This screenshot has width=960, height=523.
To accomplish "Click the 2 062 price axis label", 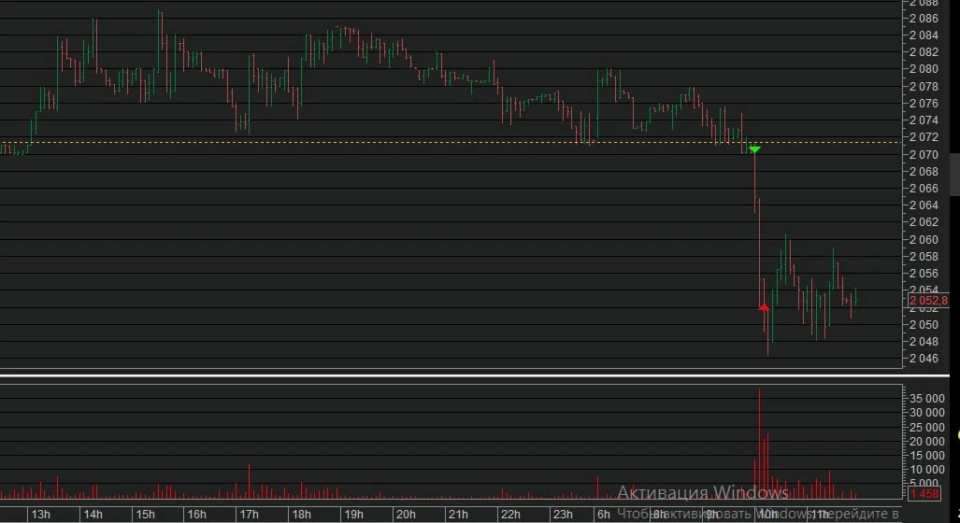I will [924, 222].
